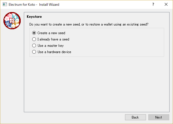Select the 'Use a master key' radio circle
Image resolution: width=173 pixels, height=124 pixels.
[34, 46]
